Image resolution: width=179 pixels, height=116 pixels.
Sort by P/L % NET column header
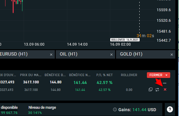(104, 75)
